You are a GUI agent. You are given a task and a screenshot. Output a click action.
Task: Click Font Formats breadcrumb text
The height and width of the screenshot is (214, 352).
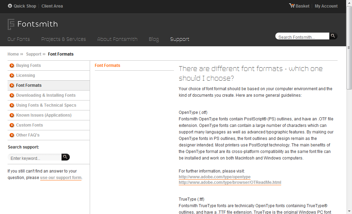60,54
